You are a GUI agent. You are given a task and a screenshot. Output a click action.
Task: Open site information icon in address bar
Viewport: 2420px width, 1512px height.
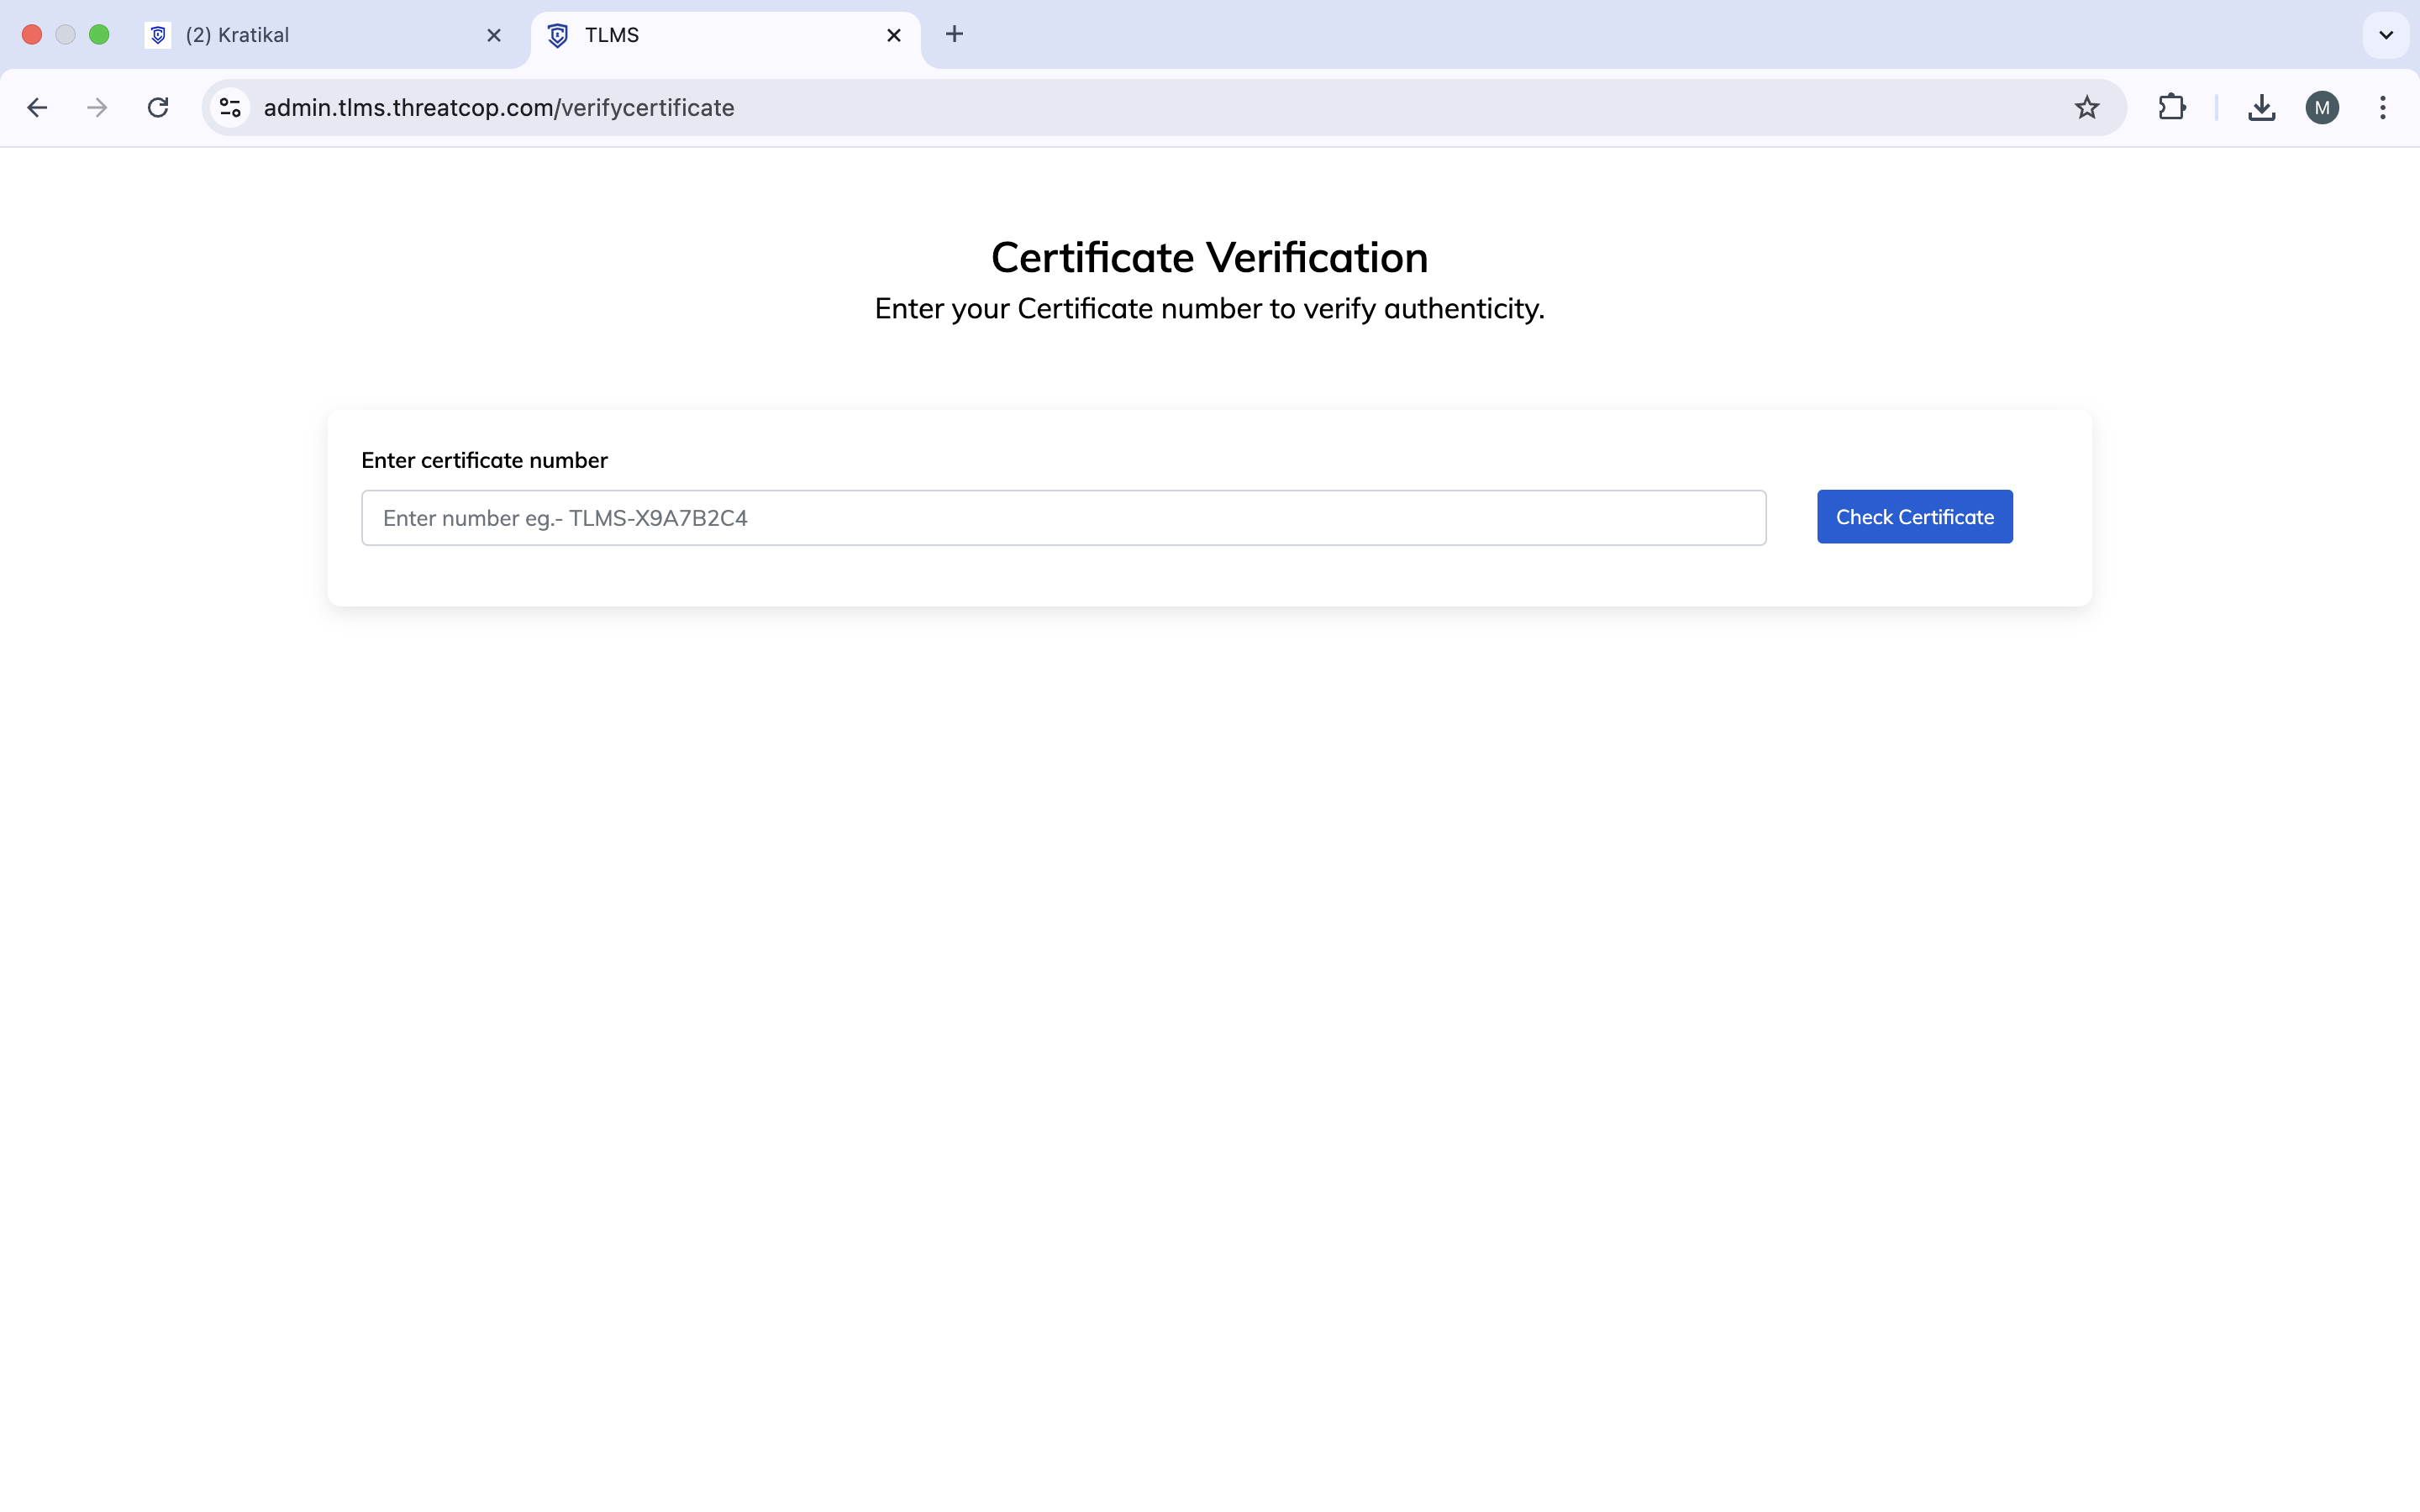pos(231,107)
